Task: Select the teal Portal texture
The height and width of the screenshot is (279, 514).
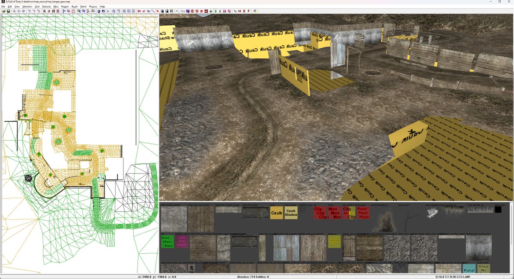Action: [x=469, y=269]
